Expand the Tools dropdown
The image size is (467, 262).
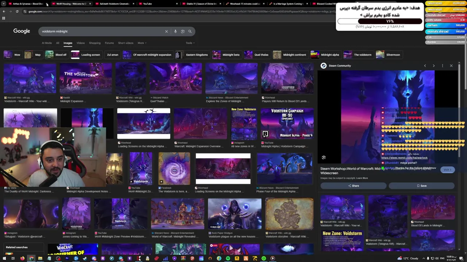pyautogui.click(x=190, y=43)
